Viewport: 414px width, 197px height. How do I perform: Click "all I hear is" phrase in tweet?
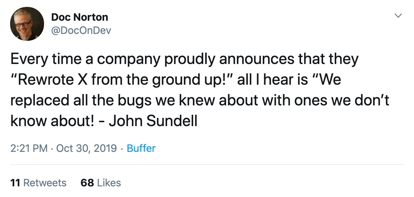pos(272,80)
